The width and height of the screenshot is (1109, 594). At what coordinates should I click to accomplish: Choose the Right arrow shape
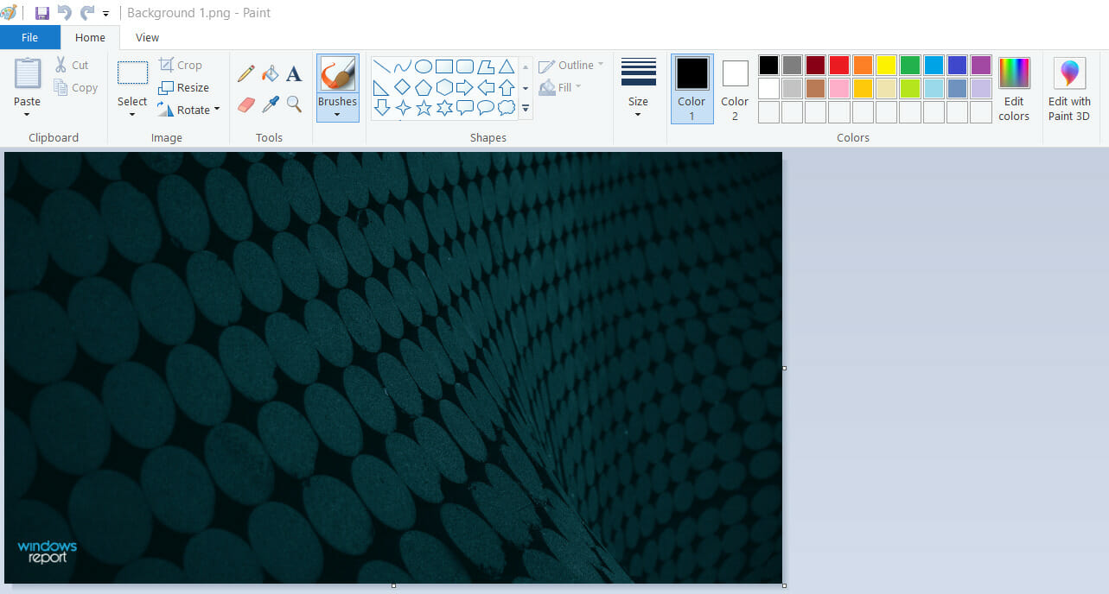pos(465,87)
